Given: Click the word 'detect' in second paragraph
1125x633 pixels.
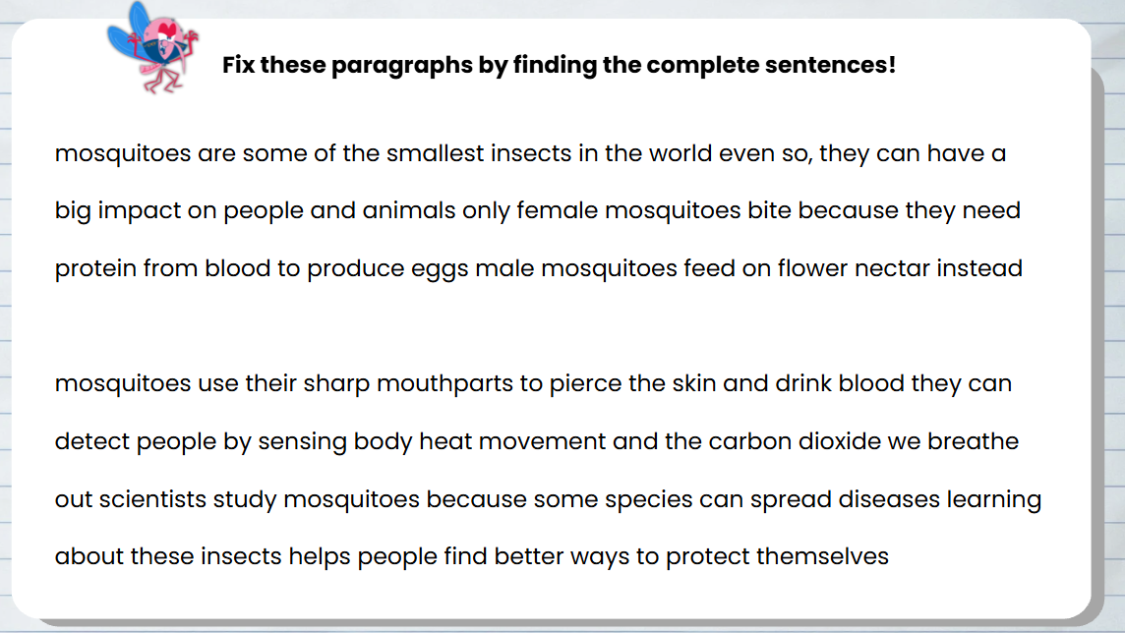Looking at the screenshot, I should (x=92, y=441).
